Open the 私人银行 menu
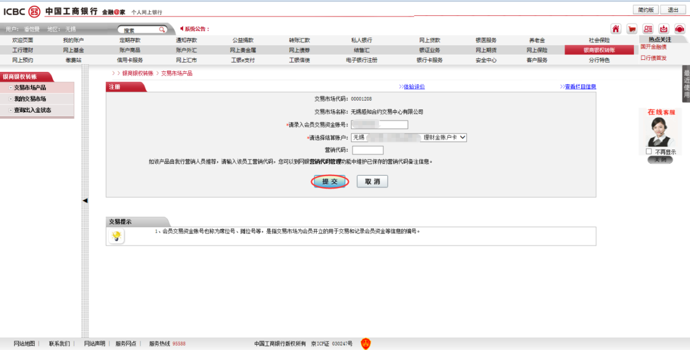The image size is (690, 350). point(362,40)
